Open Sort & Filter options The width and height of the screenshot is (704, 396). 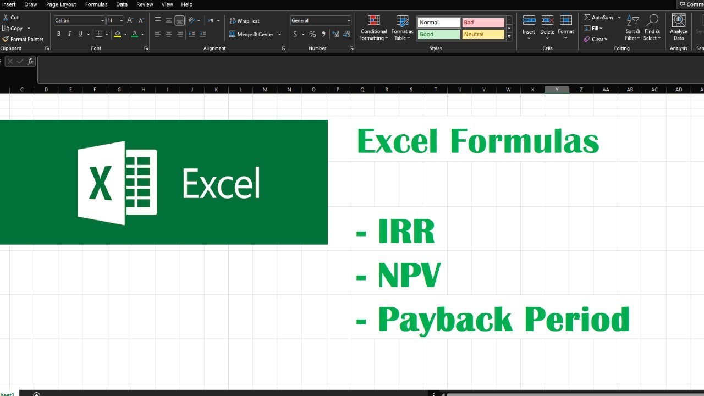633,28
